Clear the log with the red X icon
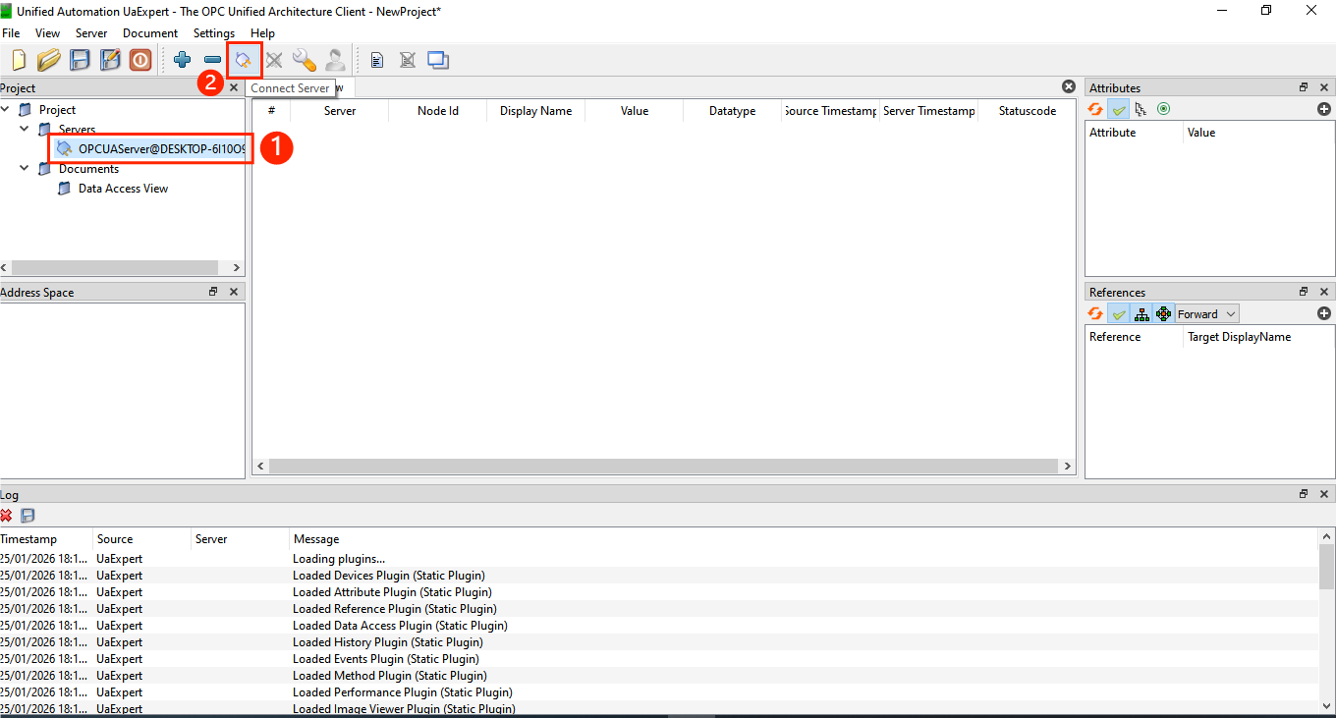Image resolution: width=1336 pixels, height=718 pixels. click(6, 516)
